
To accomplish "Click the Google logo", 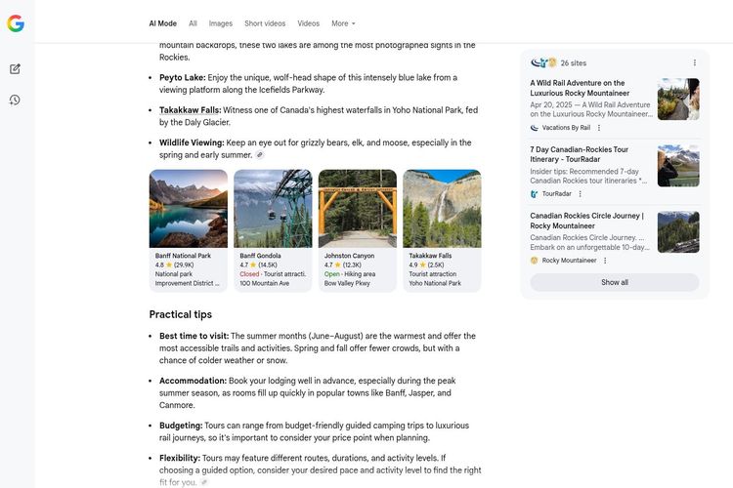I will (x=16, y=23).
